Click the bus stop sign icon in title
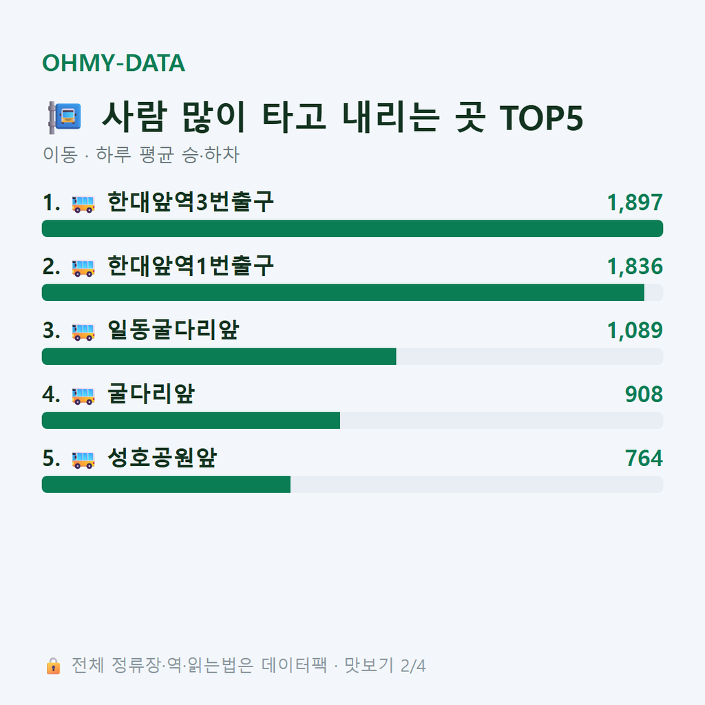This screenshot has width=705, height=705. [65, 118]
